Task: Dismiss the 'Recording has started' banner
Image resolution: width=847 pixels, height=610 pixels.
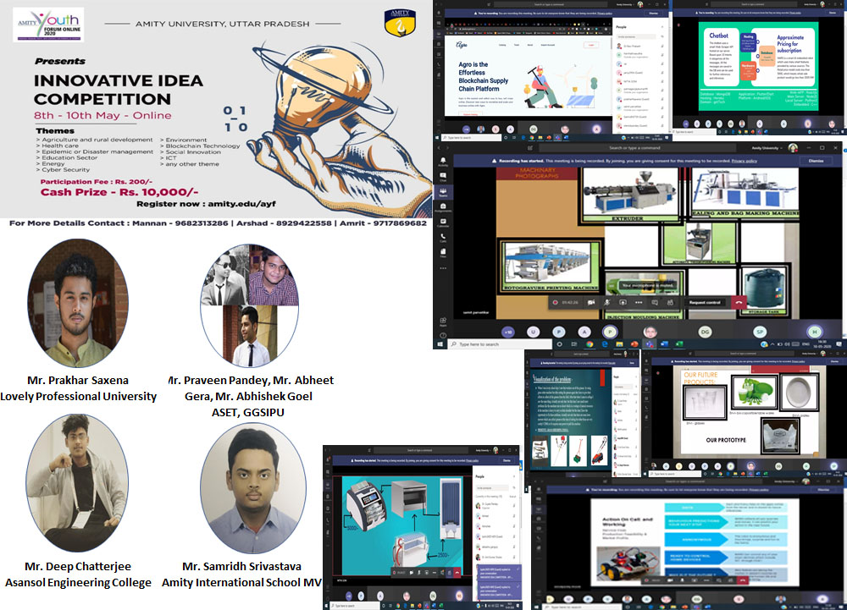Action: point(817,161)
